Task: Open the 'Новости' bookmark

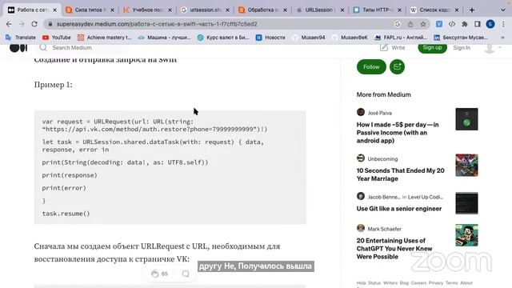Action: click(270, 38)
